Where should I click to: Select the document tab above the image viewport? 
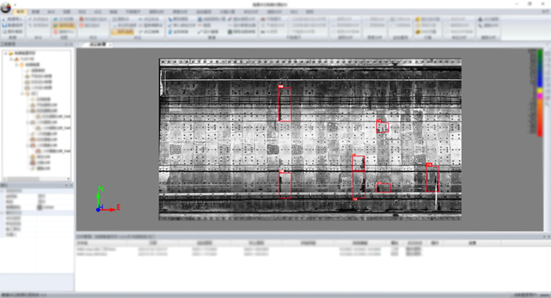point(97,44)
